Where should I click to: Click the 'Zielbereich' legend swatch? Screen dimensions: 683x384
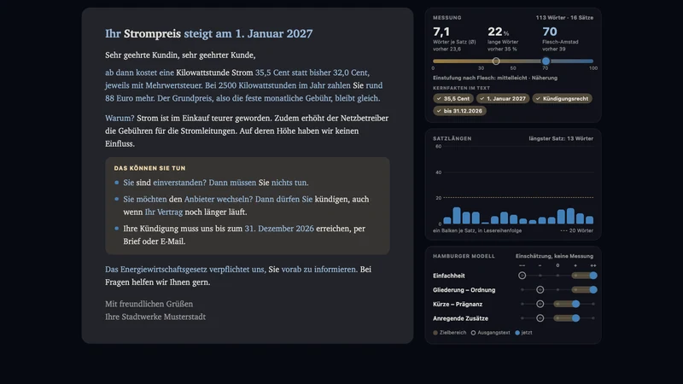(x=435, y=333)
